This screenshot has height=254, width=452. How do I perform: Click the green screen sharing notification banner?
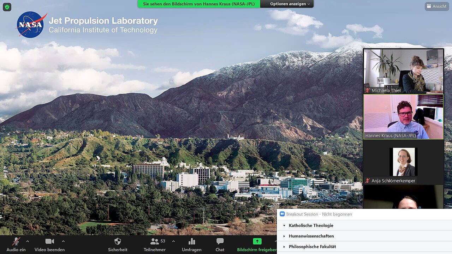[199, 4]
